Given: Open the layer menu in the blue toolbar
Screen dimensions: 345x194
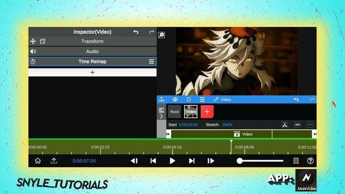Looking at the screenshot, I should click(x=203, y=99).
